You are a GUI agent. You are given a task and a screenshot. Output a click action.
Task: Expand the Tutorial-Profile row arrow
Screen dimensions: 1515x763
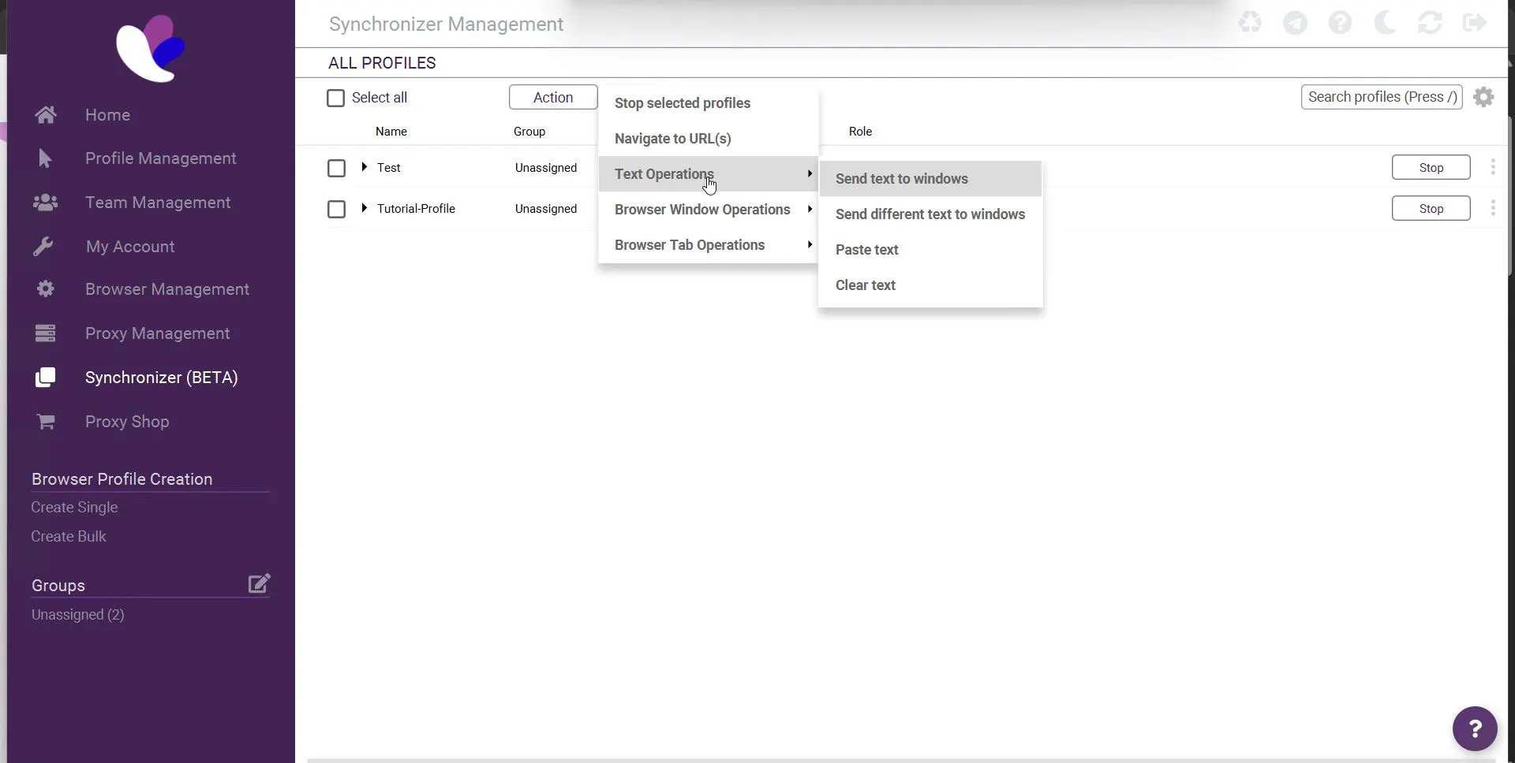coord(364,208)
